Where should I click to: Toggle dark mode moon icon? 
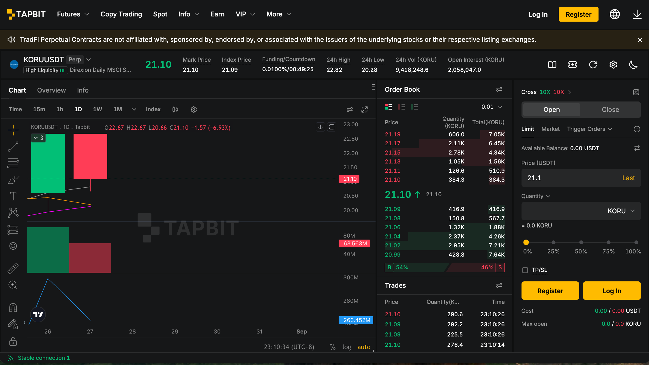633,65
